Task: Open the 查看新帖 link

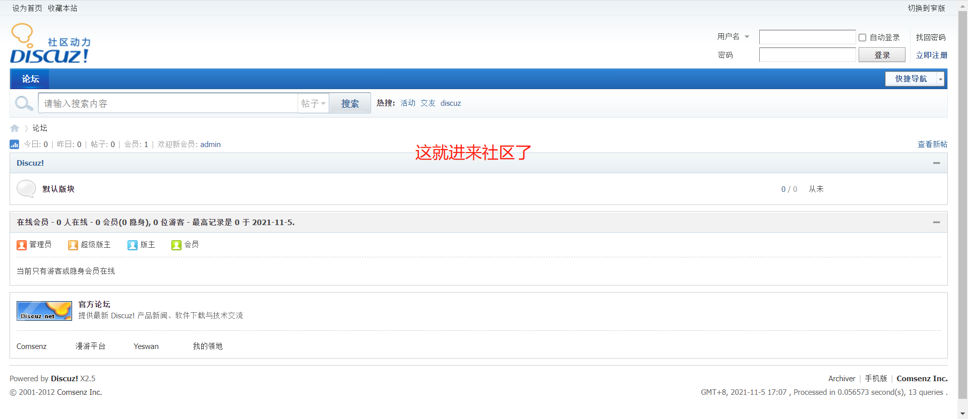Action: tap(932, 145)
